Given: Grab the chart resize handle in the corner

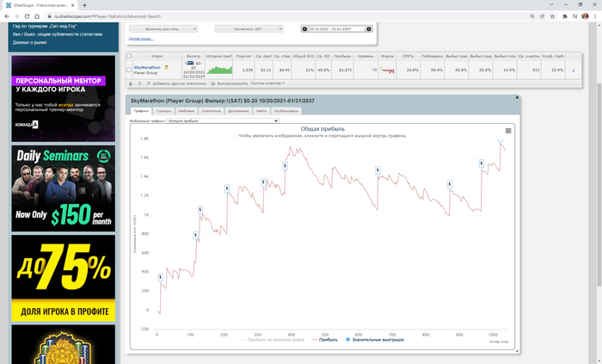Looking at the screenshot, I should point(516,350).
